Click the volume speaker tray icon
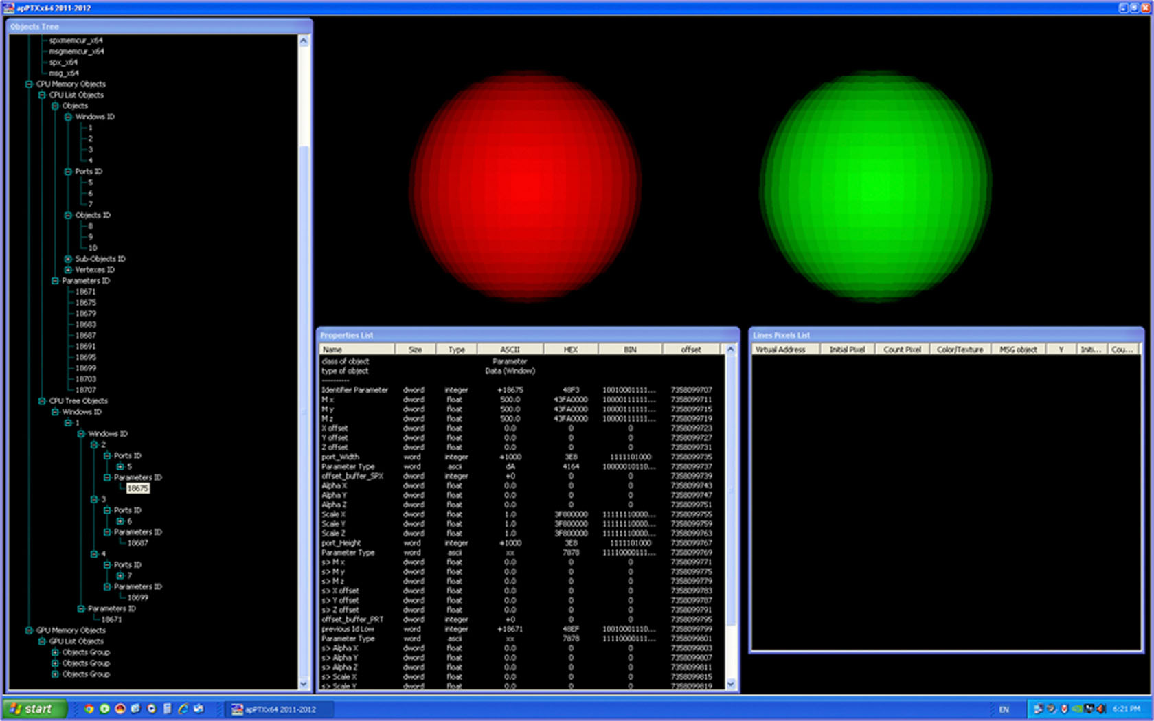 (x=1100, y=709)
